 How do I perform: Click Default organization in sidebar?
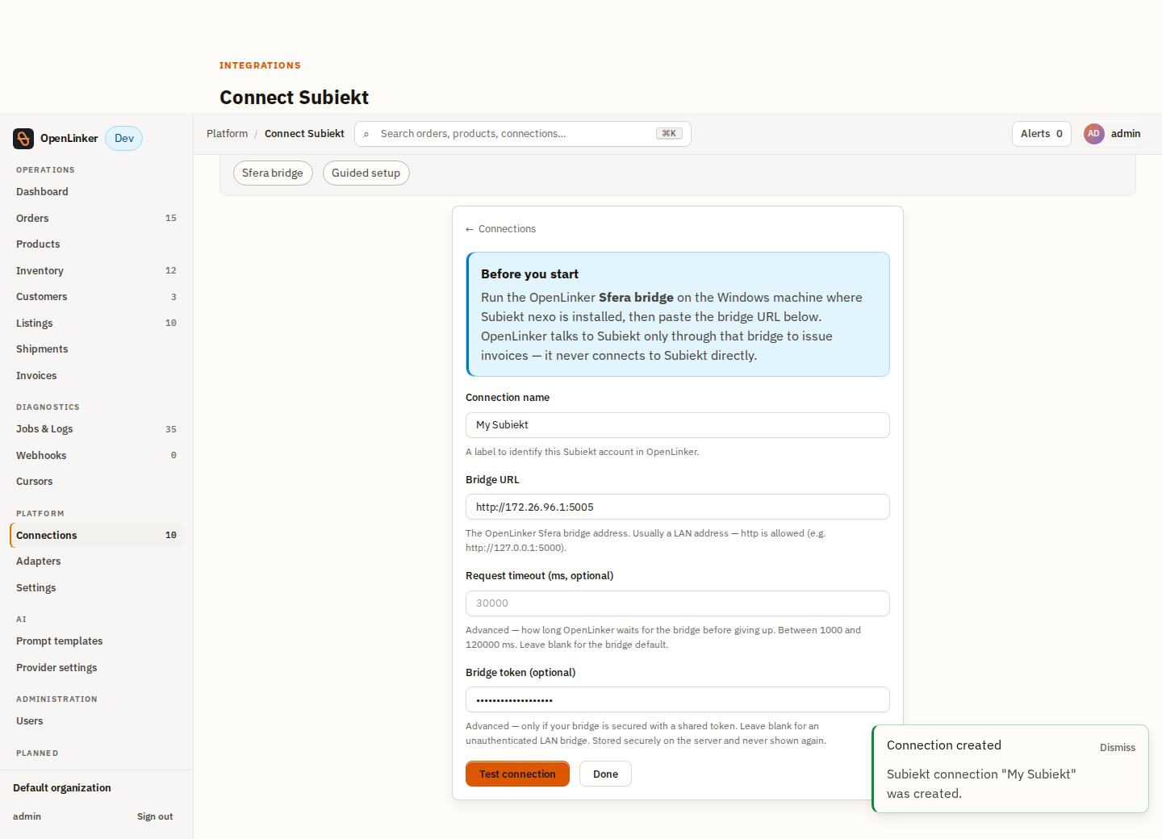click(62, 788)
